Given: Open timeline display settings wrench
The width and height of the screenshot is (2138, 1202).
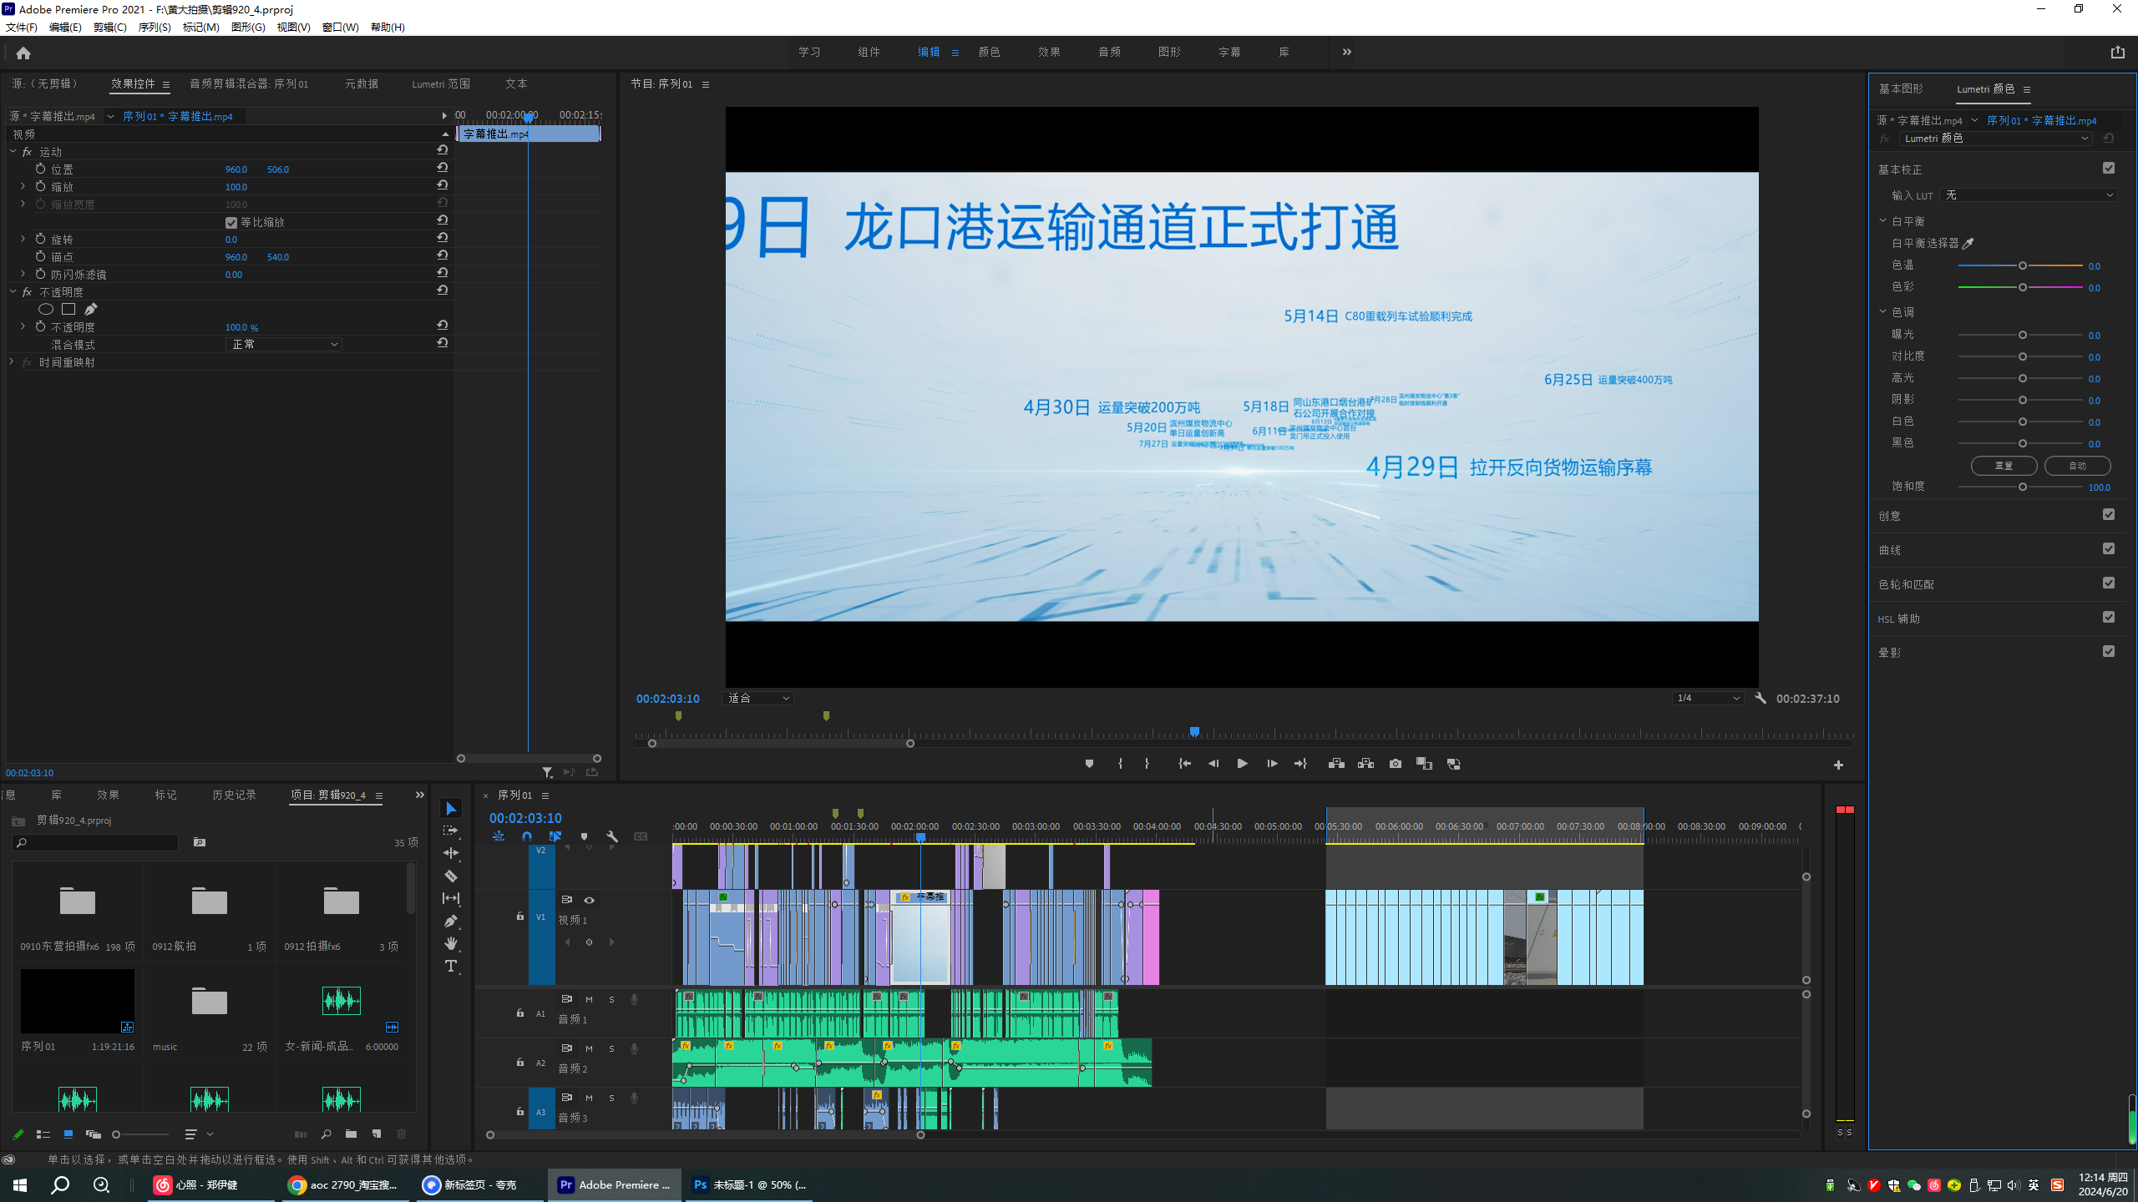Looking at the screenshot, I should pos(612,836).
